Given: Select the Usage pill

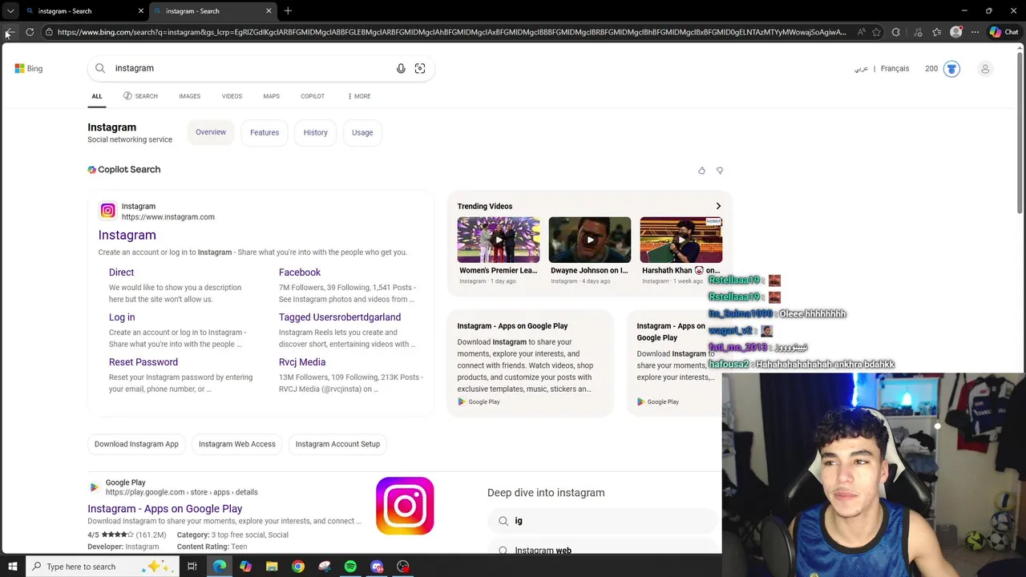Looking at the screenshot, I should pos(362,132).
